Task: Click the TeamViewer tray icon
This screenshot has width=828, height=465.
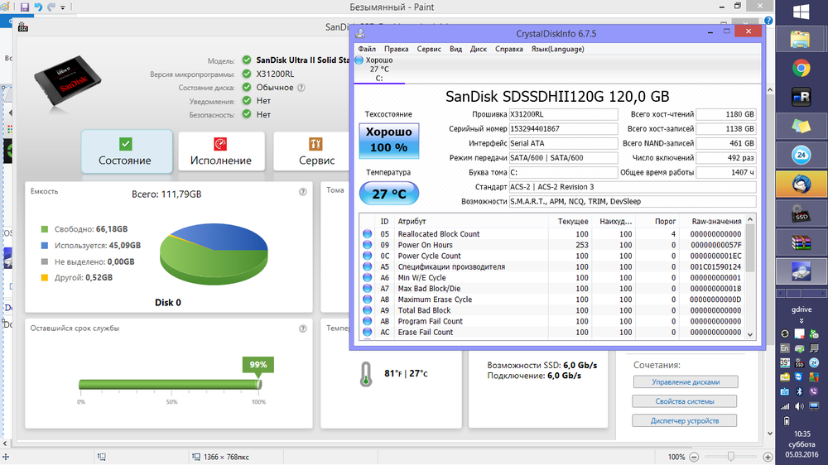Action: (x=799, y=376)
